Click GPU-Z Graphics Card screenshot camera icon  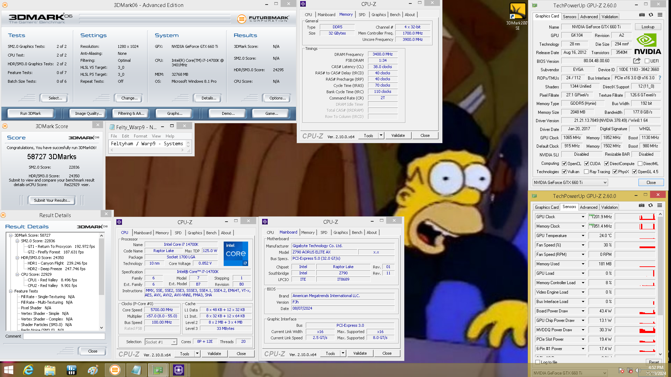(x=642, y=15)
